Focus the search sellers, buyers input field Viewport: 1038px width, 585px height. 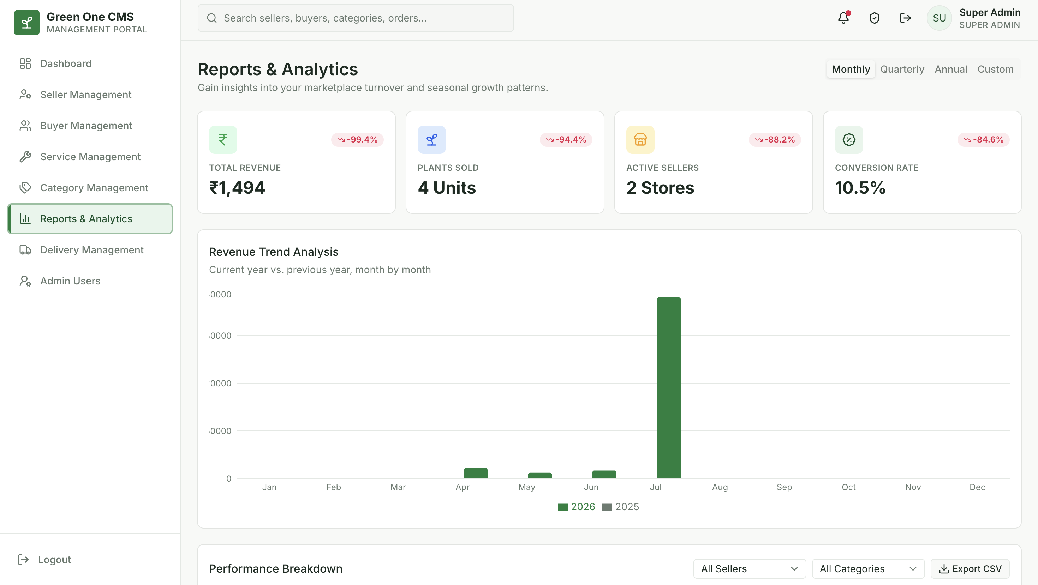pyautogui.click(x=356, y=18)
